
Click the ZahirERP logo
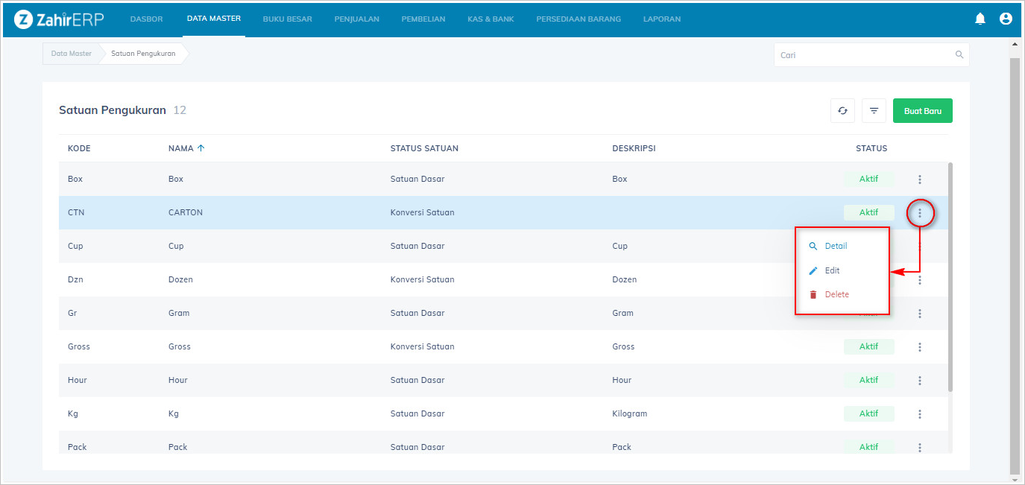[x=58, y=19]
